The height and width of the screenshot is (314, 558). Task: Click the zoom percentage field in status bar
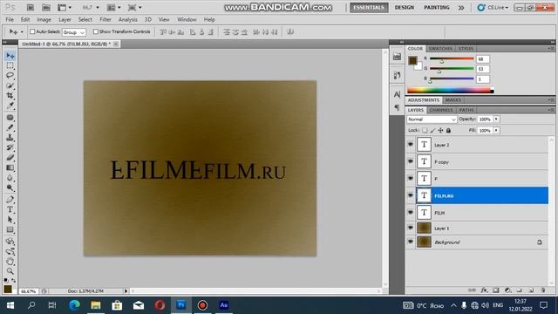pyautogui.click(x=28, y=291)
